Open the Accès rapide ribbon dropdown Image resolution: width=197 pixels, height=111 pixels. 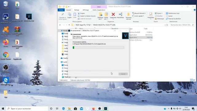pyautogui.click(x=138, y=16)
